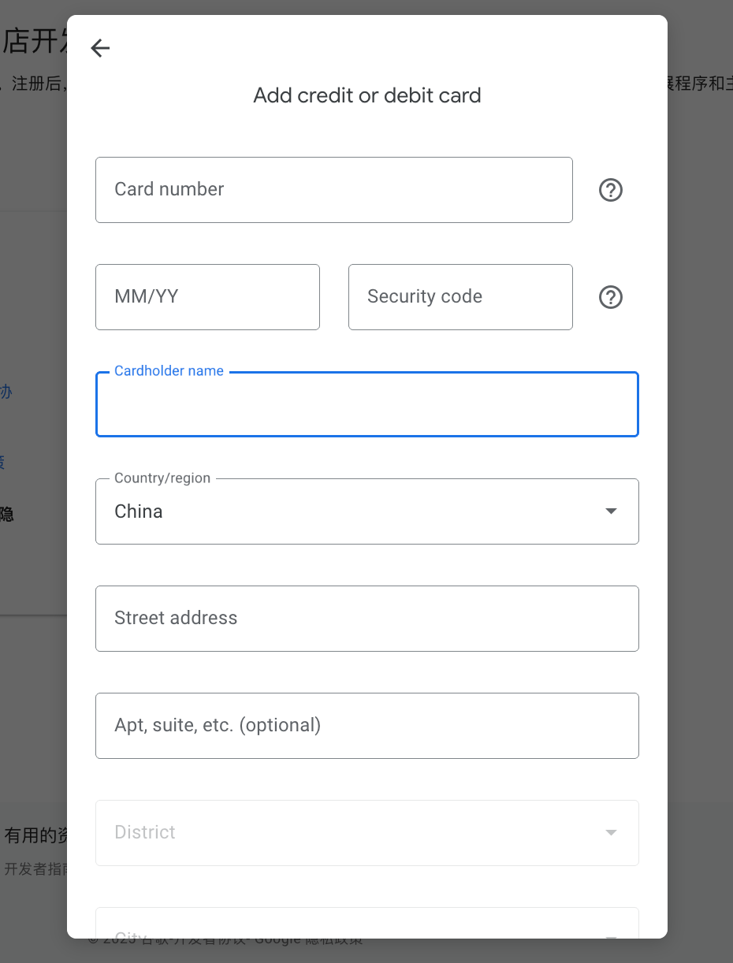Focus the Cardholder name input

(367, 404)
